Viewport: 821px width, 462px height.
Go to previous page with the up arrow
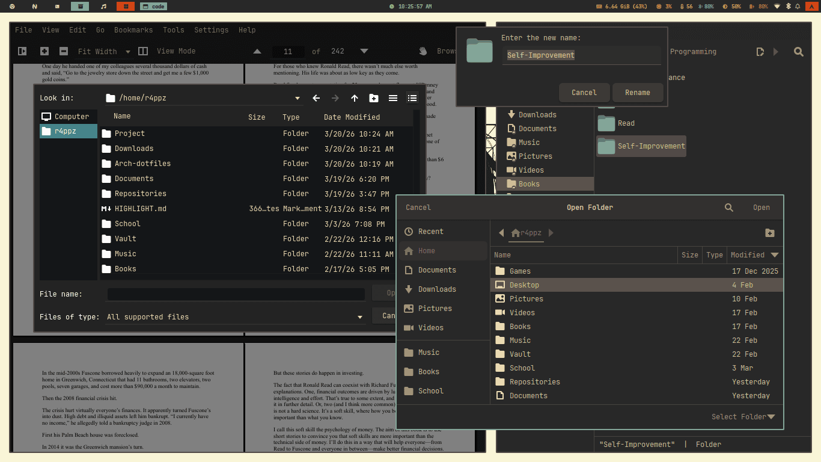[x=257, y=51]
